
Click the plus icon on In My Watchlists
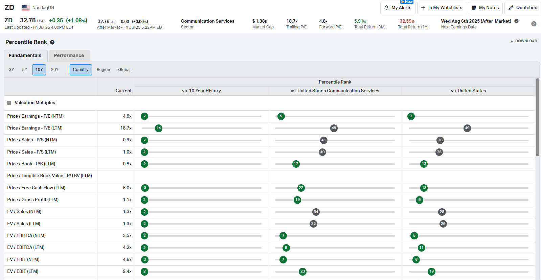coord(423,7)
